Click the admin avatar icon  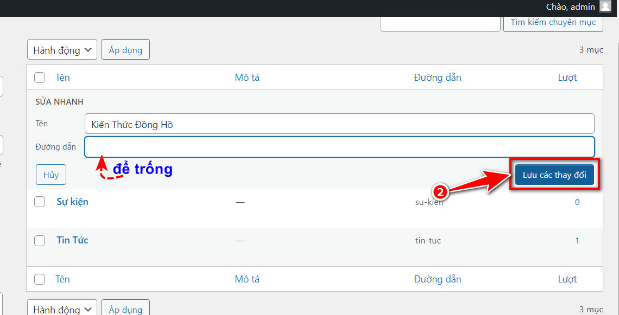pyautogui.click(x=605, y=7)
